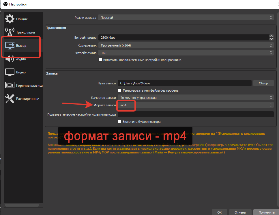Screen dimensions: 279x215
Task: Toggle Генерировать имя файла без пробела
Action: pos(120,90)
